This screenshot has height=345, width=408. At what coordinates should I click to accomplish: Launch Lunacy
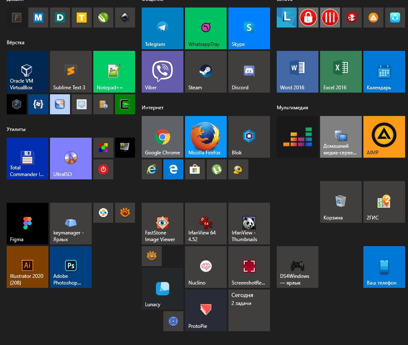click(x=163, y=289)
